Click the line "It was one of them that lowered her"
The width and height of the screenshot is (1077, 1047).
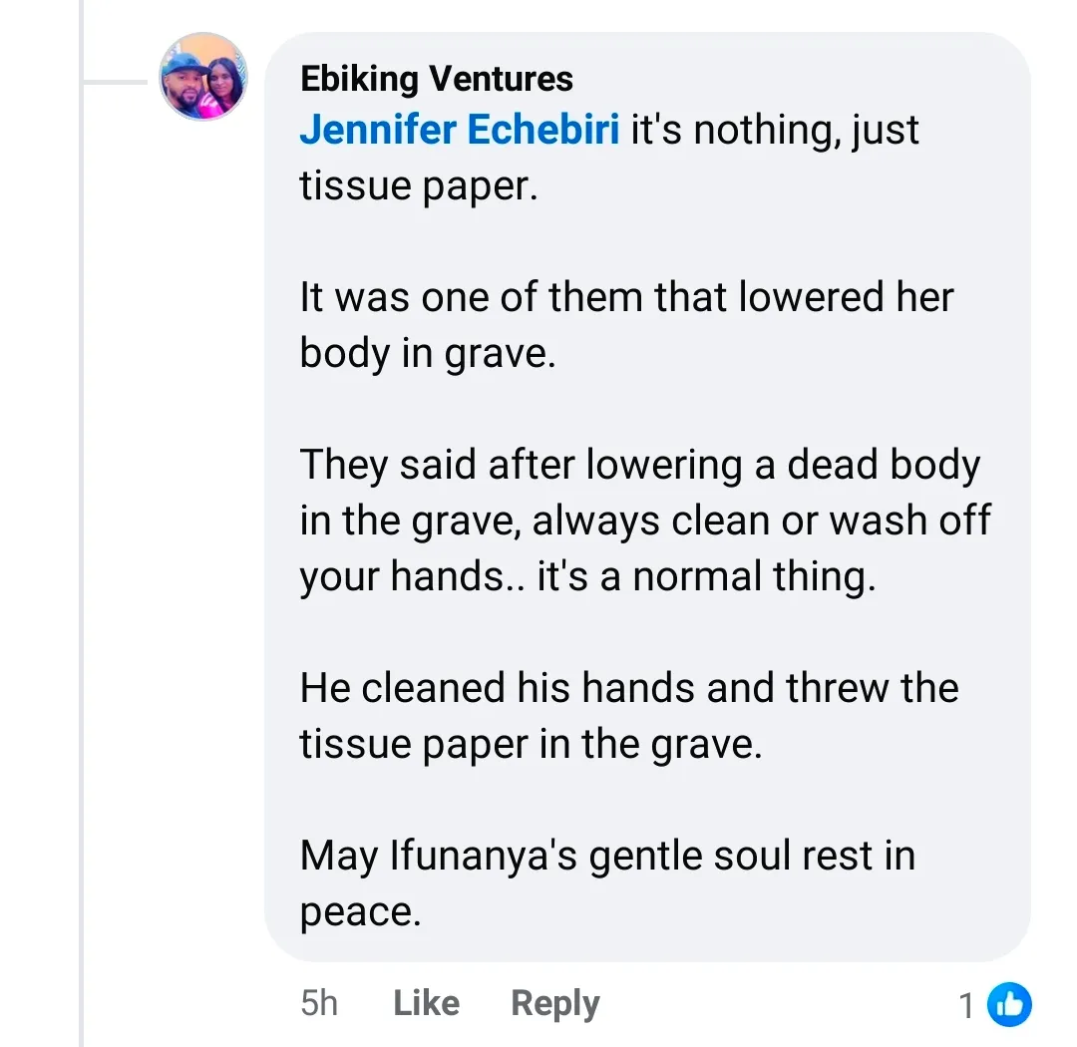click(x=627, y=298)
